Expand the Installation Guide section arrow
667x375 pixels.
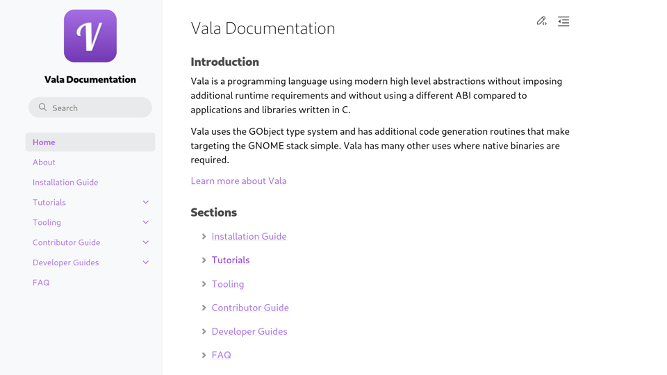tap(204, 237)
